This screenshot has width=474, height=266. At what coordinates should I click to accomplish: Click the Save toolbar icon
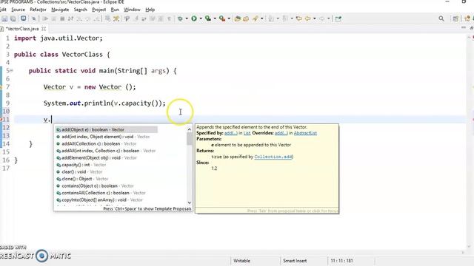pos(4,18)
